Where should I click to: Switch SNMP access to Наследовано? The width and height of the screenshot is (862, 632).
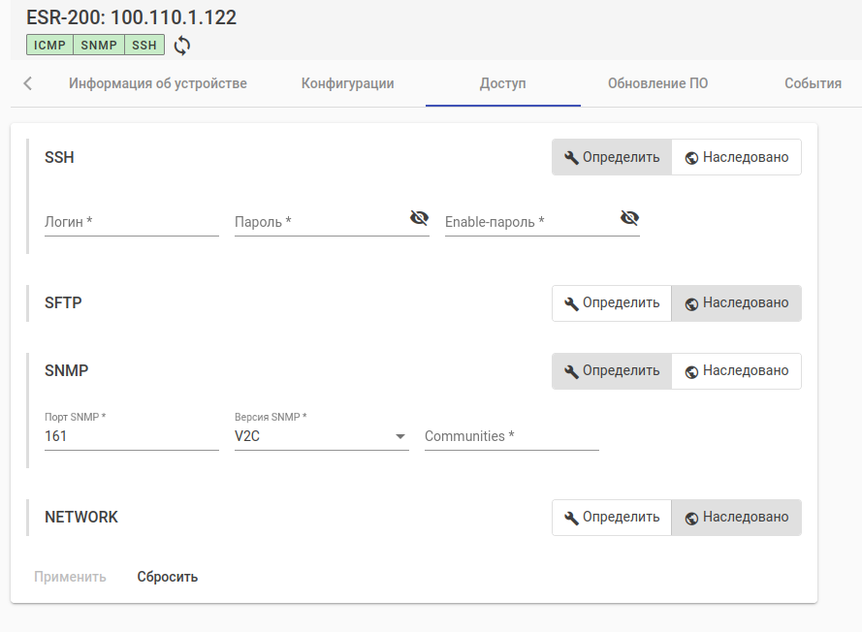coord(736,371)
